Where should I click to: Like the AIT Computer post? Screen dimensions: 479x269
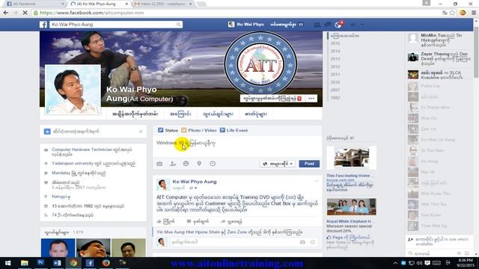click(x=166, y=221)
